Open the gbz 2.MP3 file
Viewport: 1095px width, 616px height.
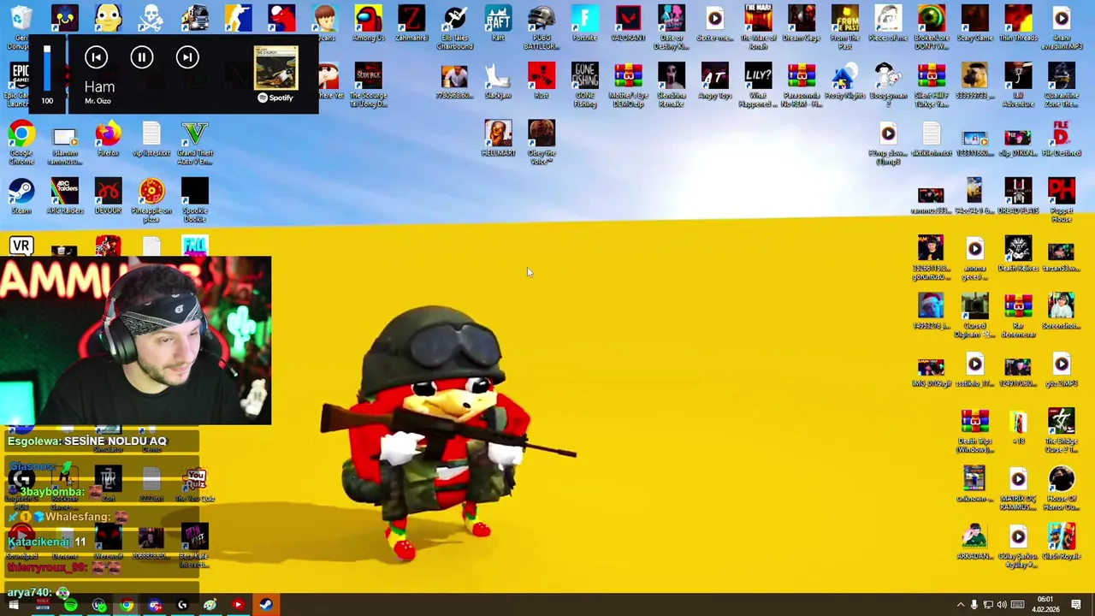[x=1062, y=369]
